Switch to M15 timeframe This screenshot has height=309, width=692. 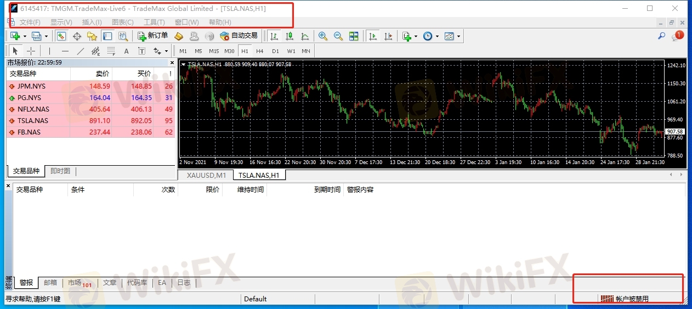(214, 51)
